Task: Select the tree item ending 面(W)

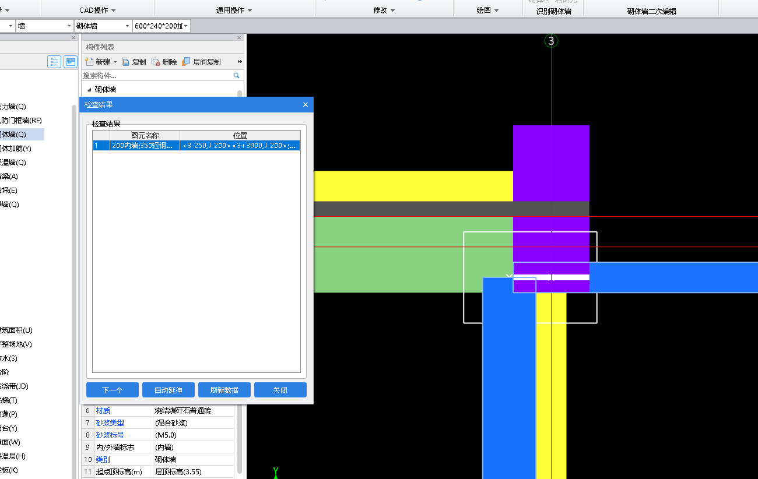Action: pos(10,442)
